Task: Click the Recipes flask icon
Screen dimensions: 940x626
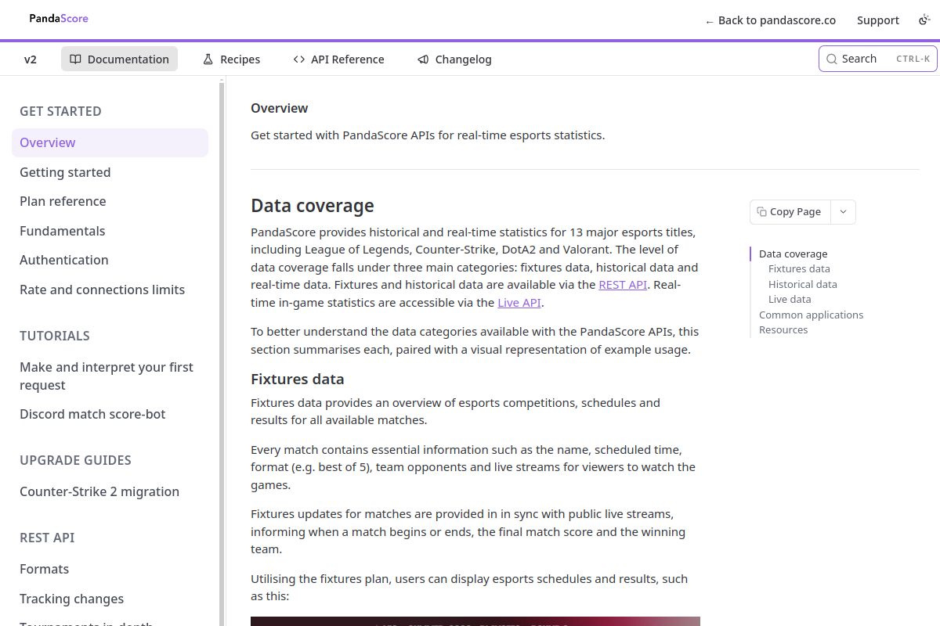Action: tap(208, 59)
